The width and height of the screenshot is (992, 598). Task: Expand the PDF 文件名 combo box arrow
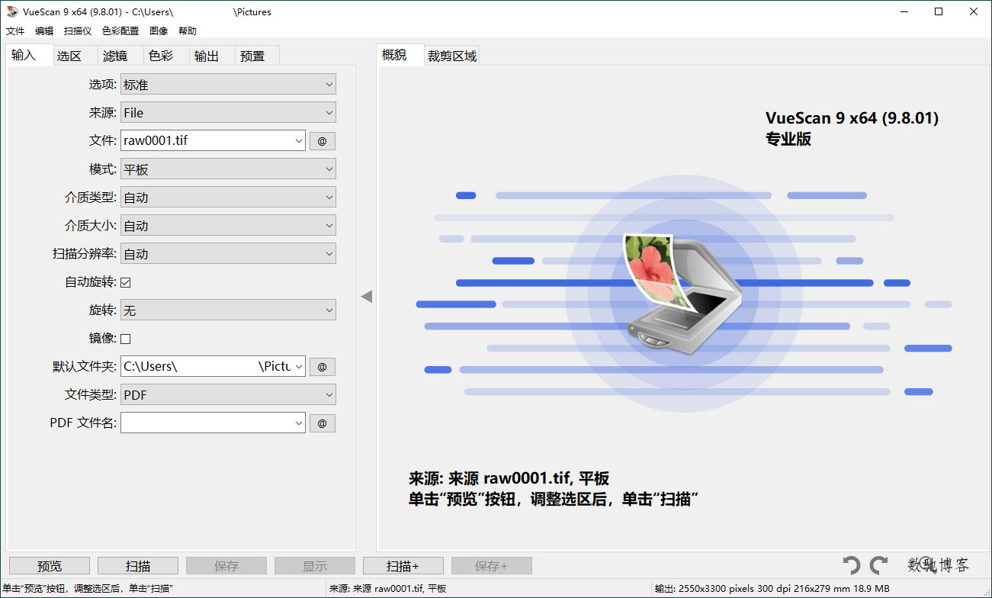[298, 423]
